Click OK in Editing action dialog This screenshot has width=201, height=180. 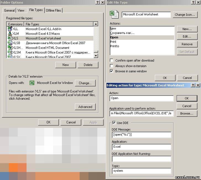coord(187,98)
